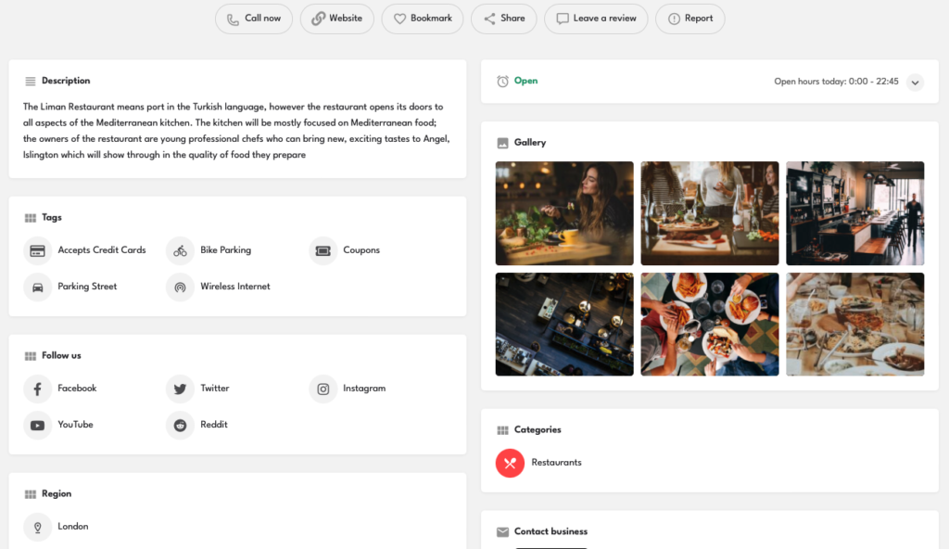The width and height of the screenshot is (949, 549).
Task: Click the Coupons tag link
Action: click(x=345, y=250)
